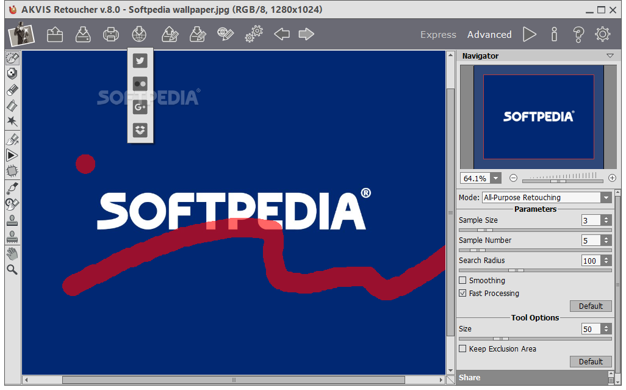Share to Flickr
Screen dimensions: 626x390
point(140,84)
